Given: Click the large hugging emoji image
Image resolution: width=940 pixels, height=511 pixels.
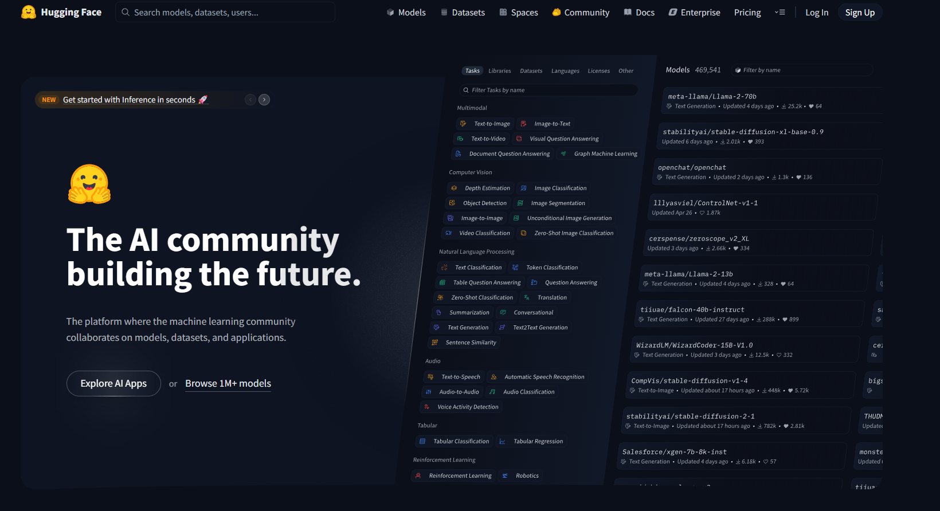Looking at the screenshot, I should coord(89,184).
